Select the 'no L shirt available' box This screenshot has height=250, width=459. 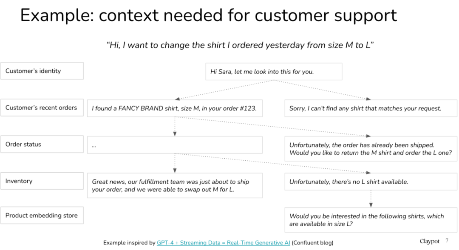[x=371, y=182]
